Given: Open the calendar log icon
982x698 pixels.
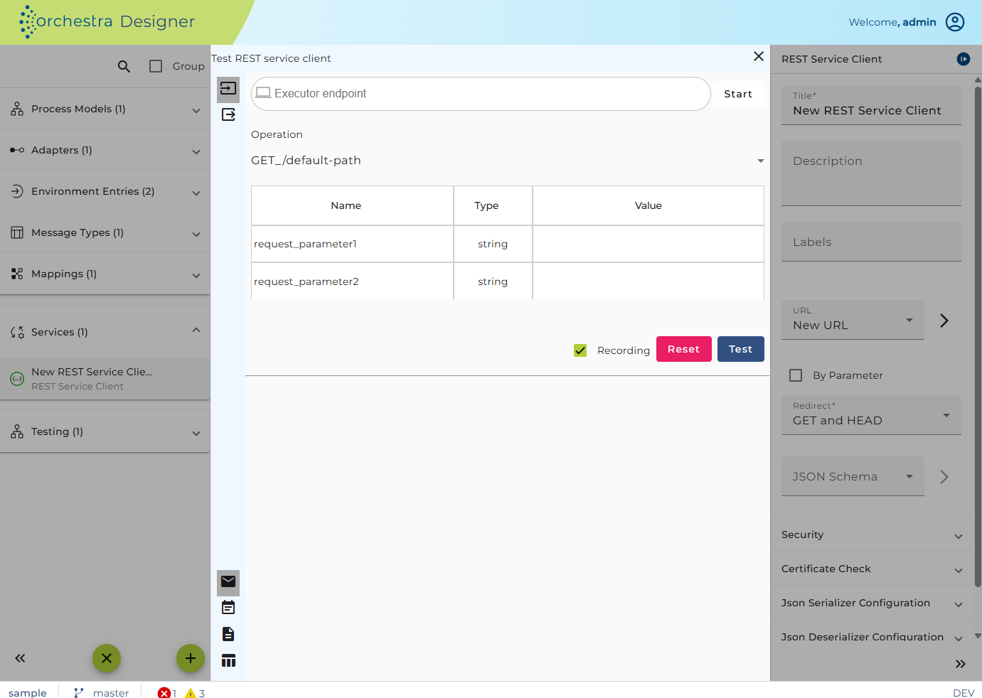Looking at the screenshot, I should tap(228, 608).
